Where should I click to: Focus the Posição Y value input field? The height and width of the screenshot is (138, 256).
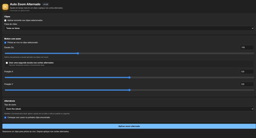[x=247, y=84]
